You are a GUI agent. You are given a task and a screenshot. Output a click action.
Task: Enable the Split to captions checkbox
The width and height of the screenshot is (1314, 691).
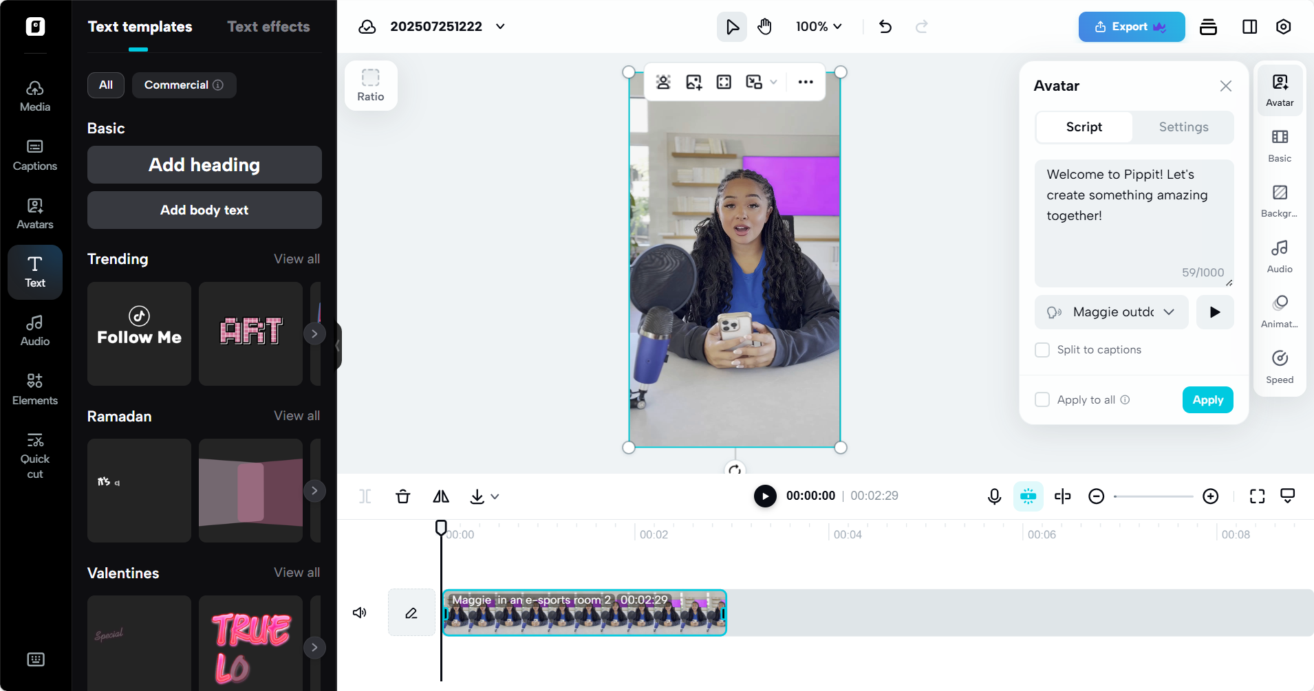pos(1042,350)
